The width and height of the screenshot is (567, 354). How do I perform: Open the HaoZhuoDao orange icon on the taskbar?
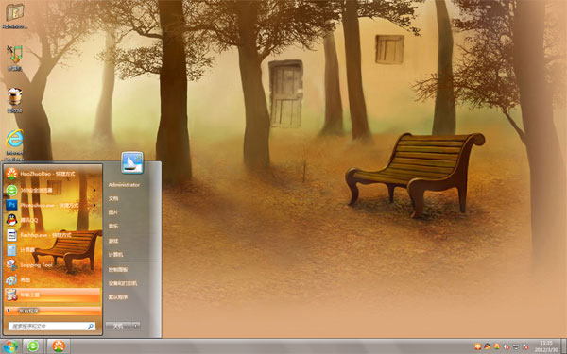coord(59,346)
